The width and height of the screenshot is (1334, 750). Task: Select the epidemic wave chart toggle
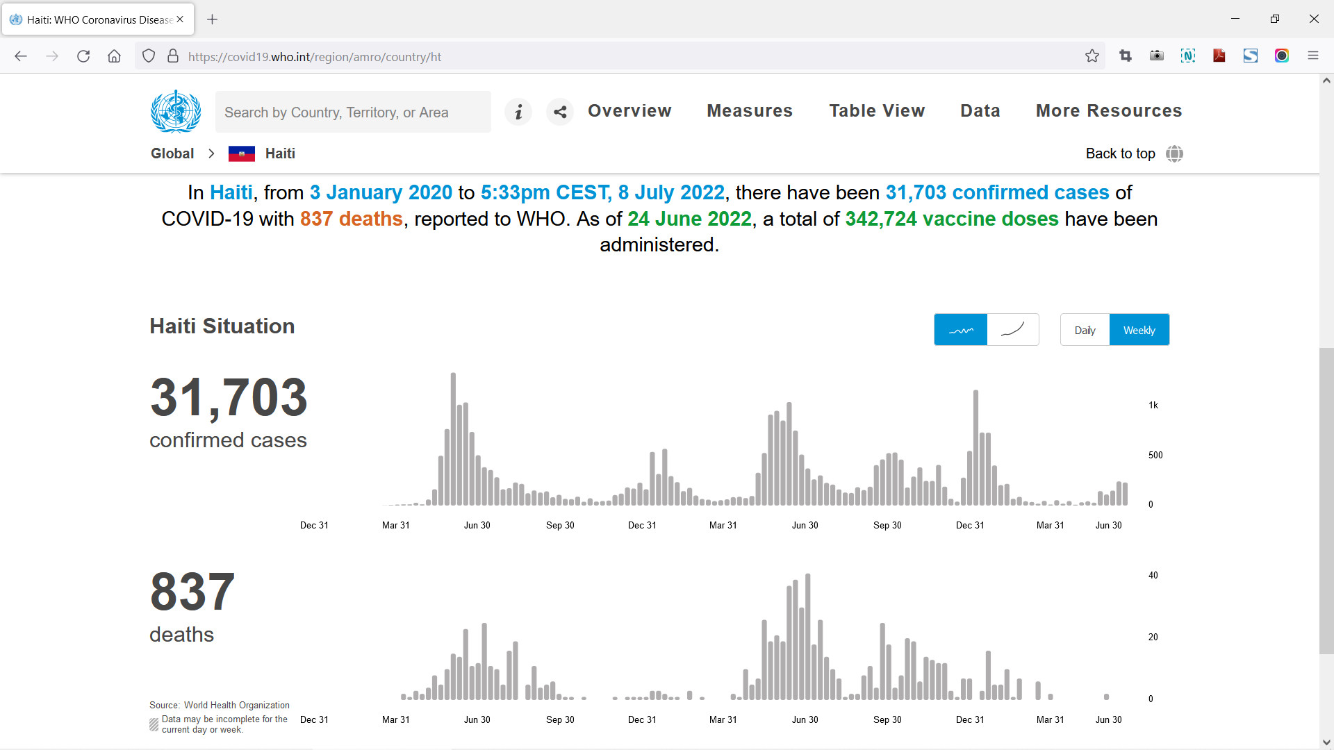pos(960,330)
